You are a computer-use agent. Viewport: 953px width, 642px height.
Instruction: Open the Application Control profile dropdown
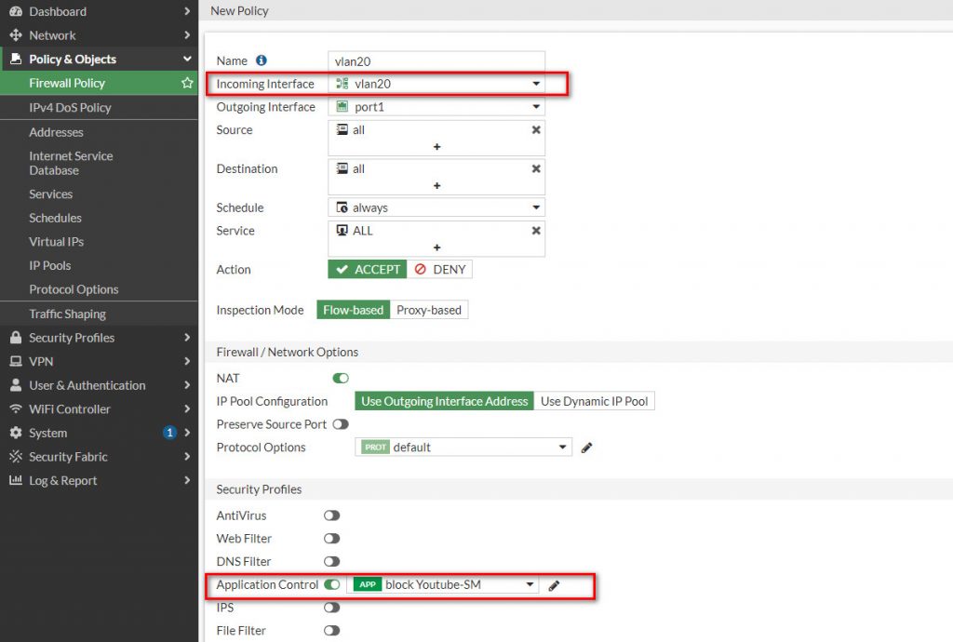coord(530,584)
